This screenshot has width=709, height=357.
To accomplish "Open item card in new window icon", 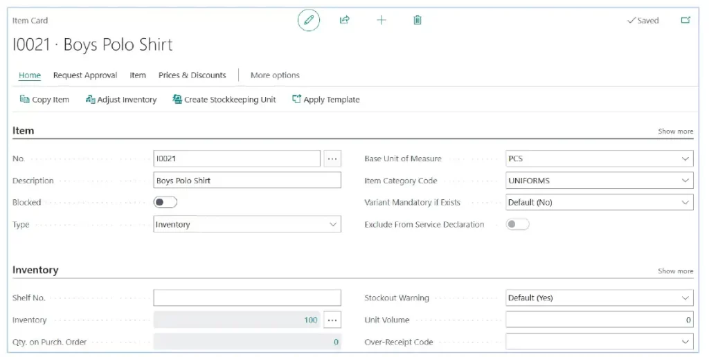I will tap(685, 20).
